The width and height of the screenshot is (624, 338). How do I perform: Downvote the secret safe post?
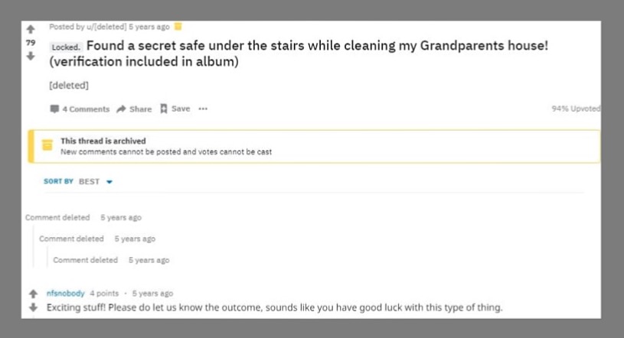pyautogui.click(x=31, y=55)
